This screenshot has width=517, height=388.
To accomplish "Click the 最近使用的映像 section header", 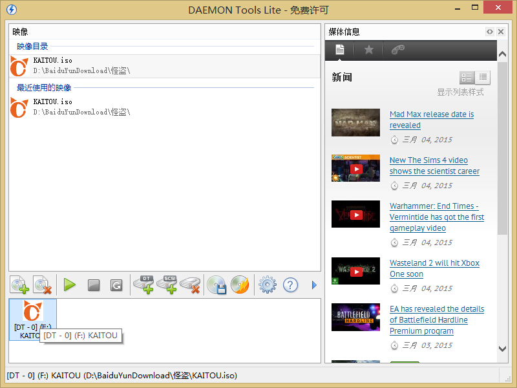I will 44,87.
